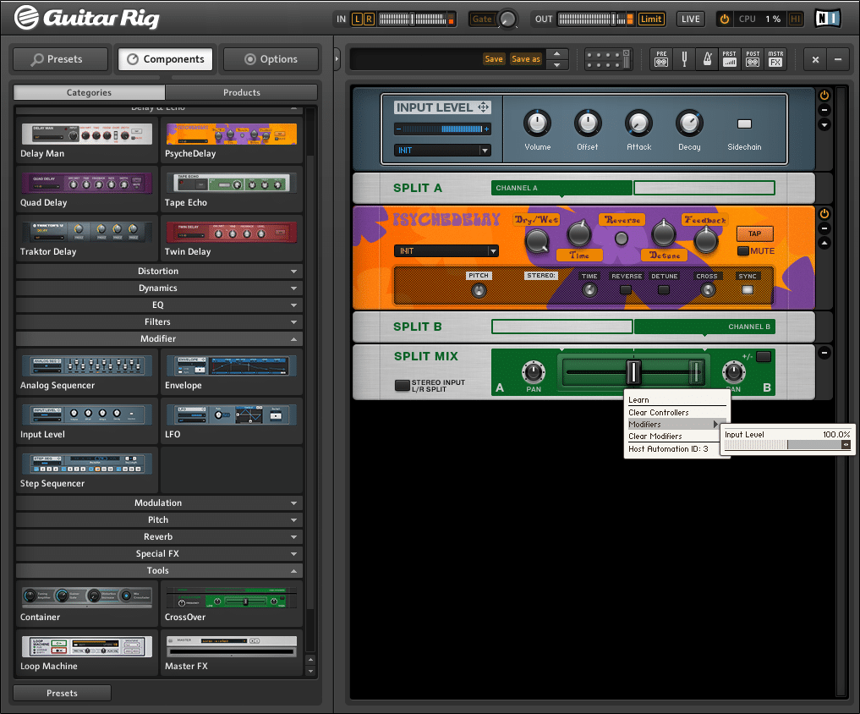The image size is (860, 714).
Task: Enable the Gate button
Action: tap(482, 19)
